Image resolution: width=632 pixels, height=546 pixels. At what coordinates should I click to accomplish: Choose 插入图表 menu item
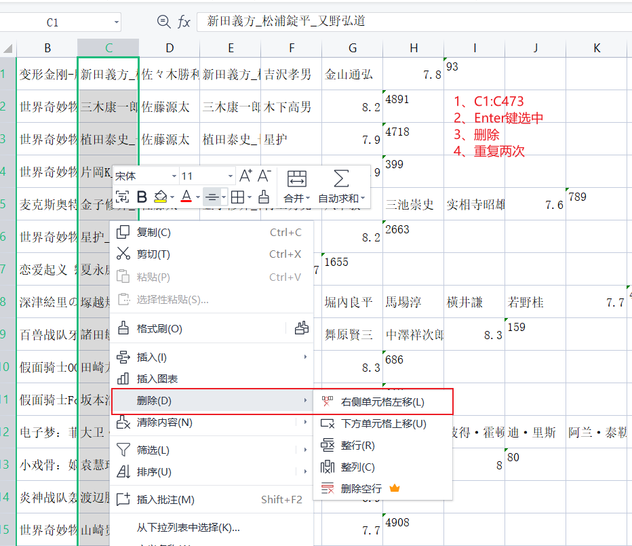point(212,378)
